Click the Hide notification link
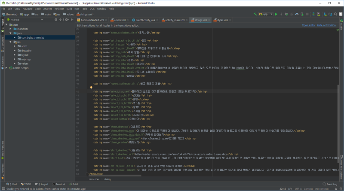 (326, 25)
